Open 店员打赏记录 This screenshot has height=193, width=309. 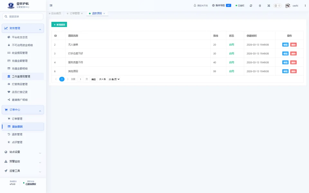[23, 92]
